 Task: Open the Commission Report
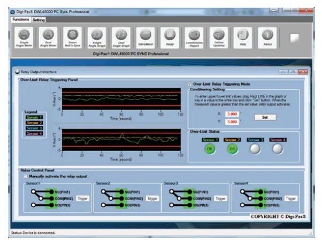(x=194, y=38)
